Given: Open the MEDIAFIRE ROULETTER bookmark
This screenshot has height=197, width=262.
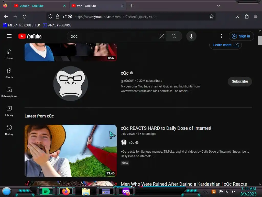Looking at the screenshot, I should pyautogui.click(x=21, y=25).
